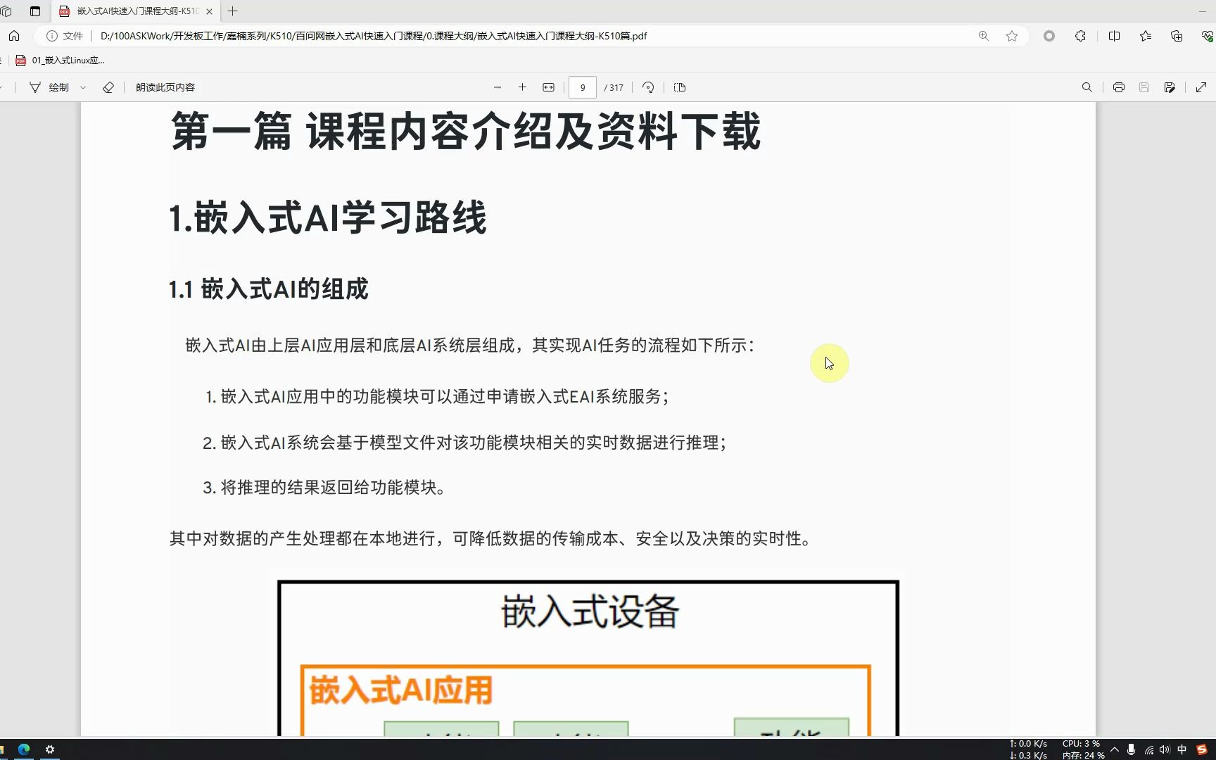Enable split screen view

coord(1114,36)
